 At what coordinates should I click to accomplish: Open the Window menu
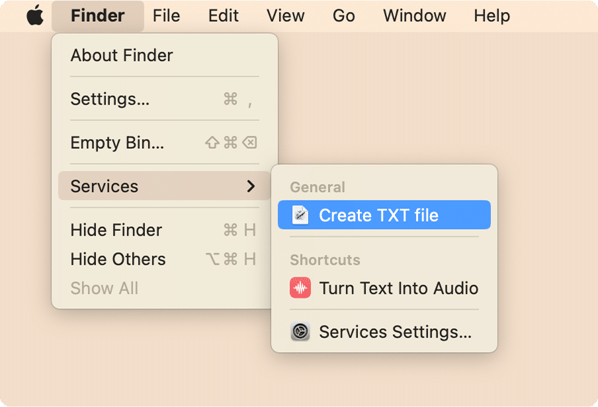[x=414, y=16]
